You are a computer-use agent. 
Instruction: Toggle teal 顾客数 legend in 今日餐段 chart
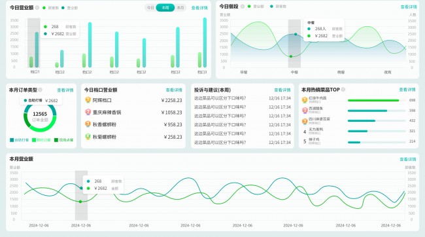[x=278, y=7]
